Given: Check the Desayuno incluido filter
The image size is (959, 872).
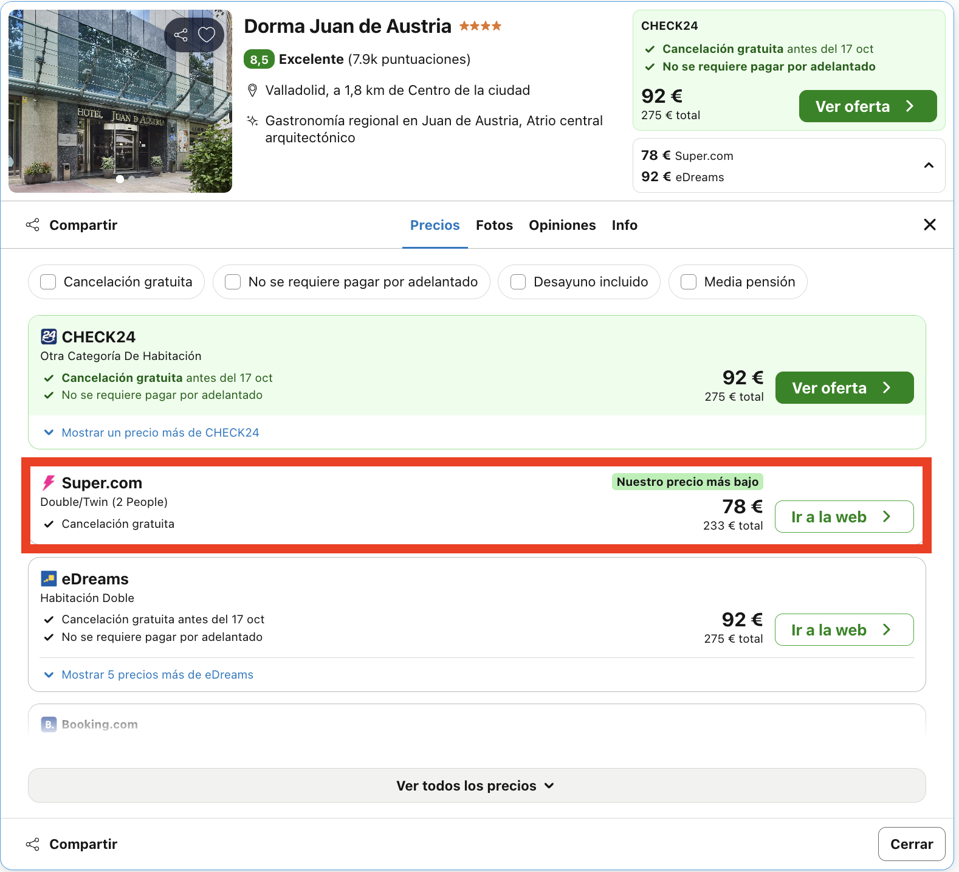Looking at the screenshot, I should point(518,282).
